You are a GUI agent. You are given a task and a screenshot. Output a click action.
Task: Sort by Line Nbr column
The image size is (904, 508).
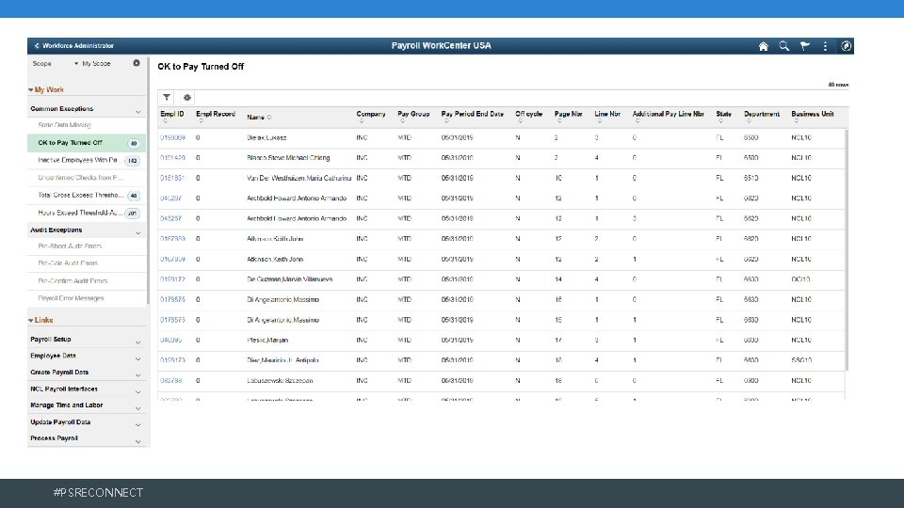tap(607, 115)
